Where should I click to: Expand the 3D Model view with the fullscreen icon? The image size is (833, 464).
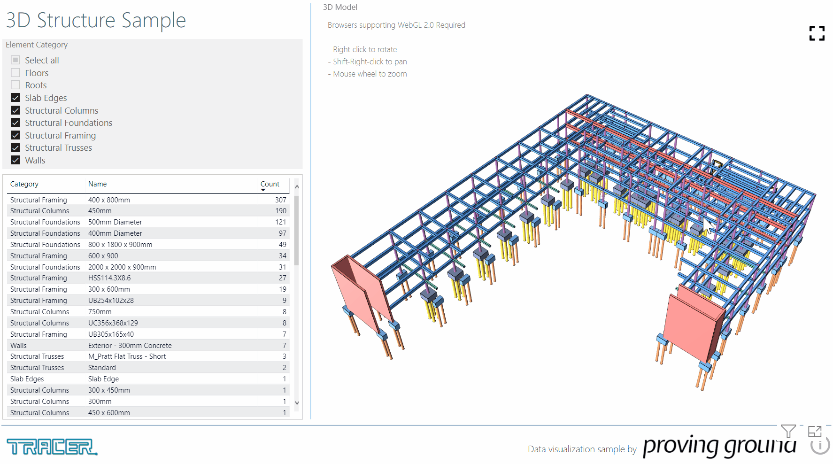pos(817,33)
